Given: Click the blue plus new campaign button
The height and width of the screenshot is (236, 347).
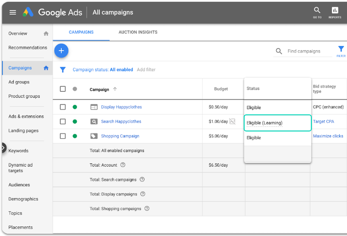Looking at the screenshot, I should (61, 51).
